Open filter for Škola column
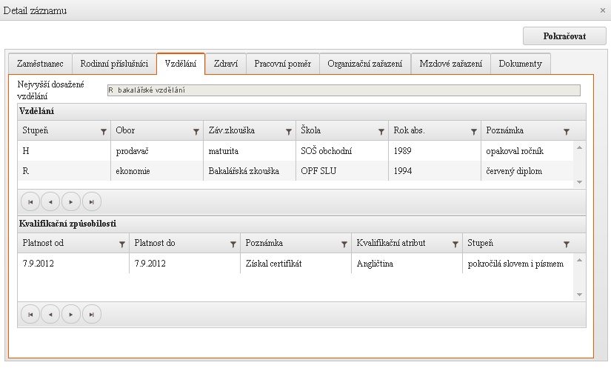The height and width of the screenshot is (371, 611). pos(381,131)
